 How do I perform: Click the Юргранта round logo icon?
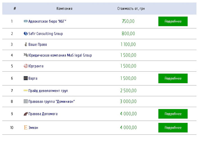pos(26,66)
